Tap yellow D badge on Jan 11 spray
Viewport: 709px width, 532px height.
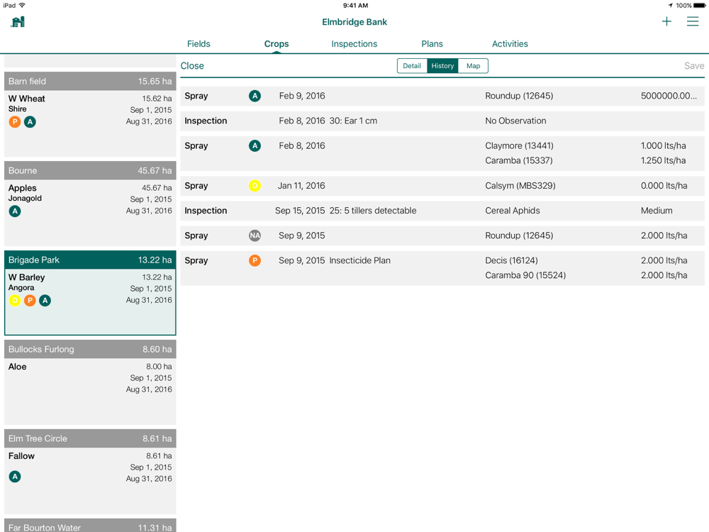255,185
